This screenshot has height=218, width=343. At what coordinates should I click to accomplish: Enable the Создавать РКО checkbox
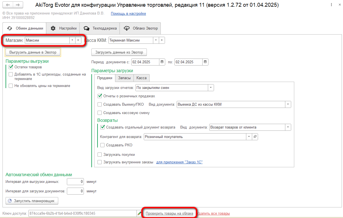click(x=103, y=145)
